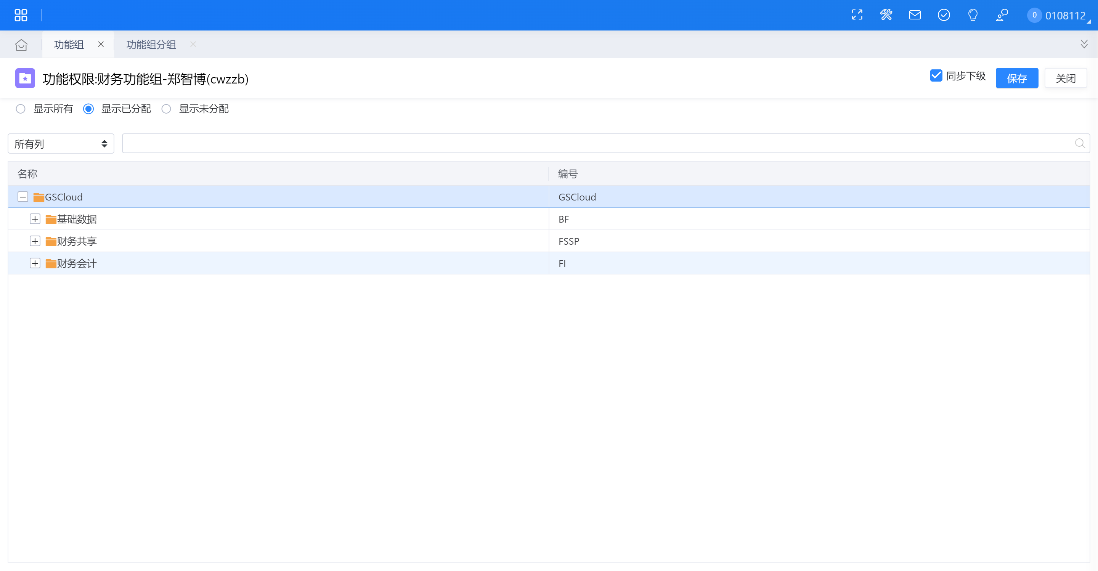Screen dimensions: 1098x571
Task: Click the lightbulb tips icon
Action: (973, 15)
